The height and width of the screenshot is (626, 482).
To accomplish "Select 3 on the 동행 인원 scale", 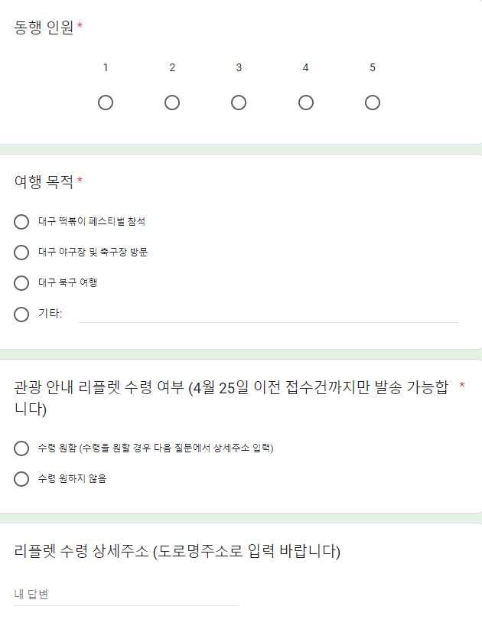I will tap(239, 101).
